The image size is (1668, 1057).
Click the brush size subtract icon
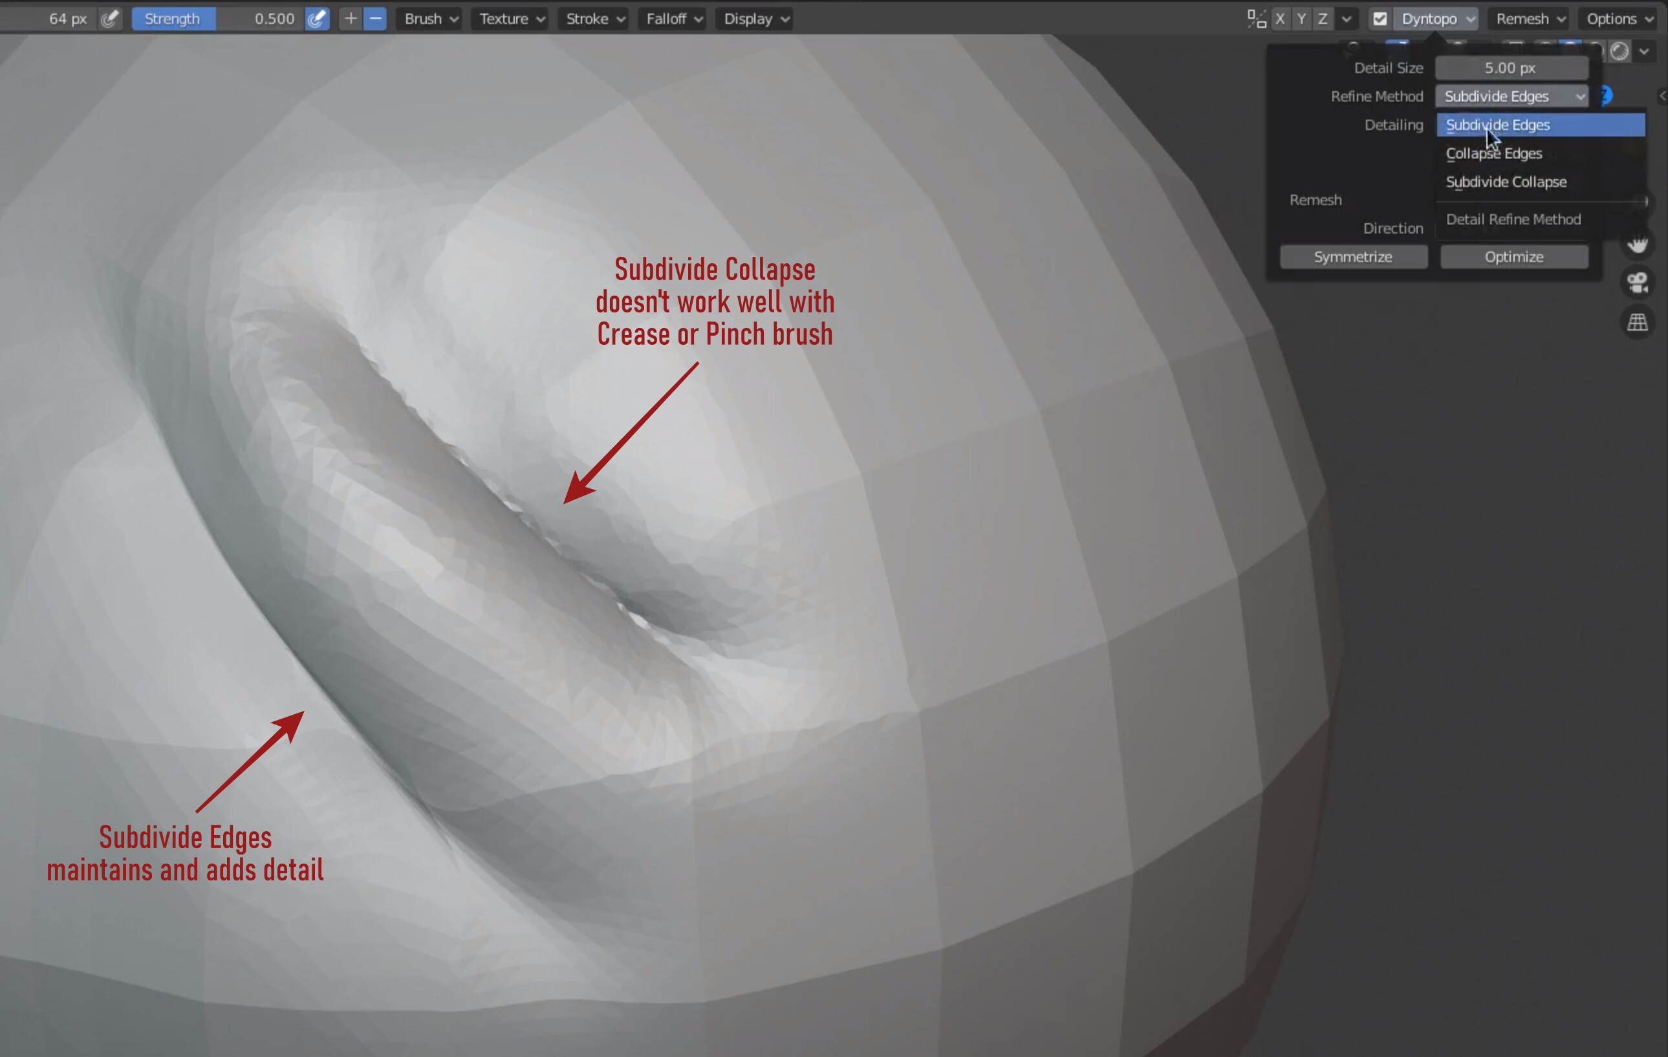coord(374,17)
